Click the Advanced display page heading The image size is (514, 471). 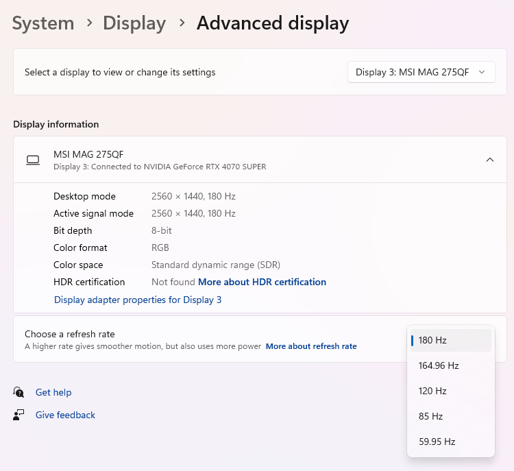point(273,23)
